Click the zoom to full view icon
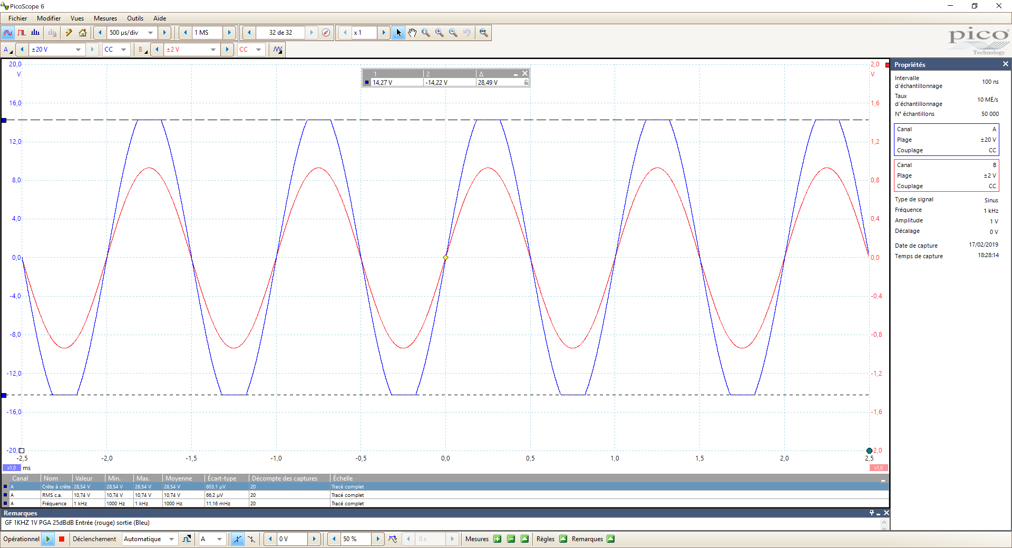 click(483, 33)
